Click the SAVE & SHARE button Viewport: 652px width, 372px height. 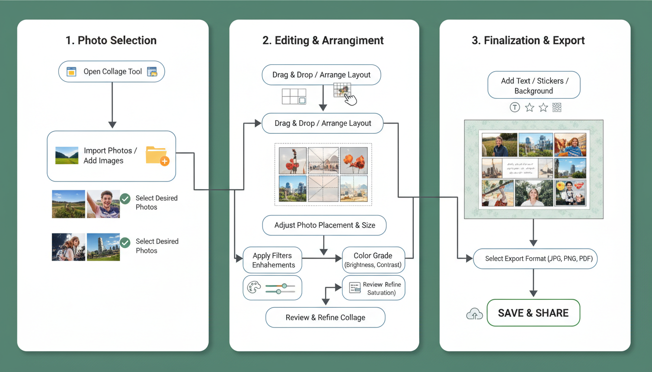(x=533, y=312)
